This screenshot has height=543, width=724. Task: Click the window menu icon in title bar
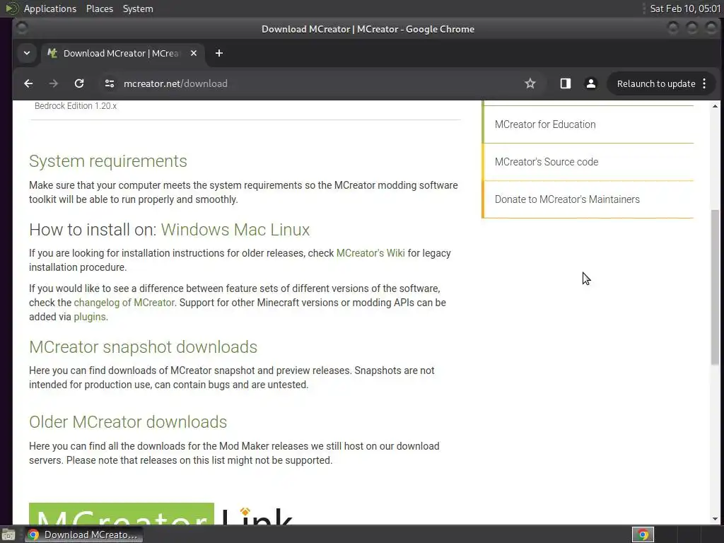coord(22,28)
